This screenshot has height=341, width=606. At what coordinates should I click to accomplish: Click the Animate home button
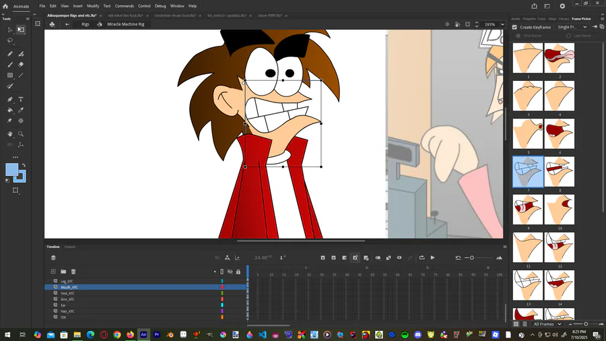[x=5, y=6]
